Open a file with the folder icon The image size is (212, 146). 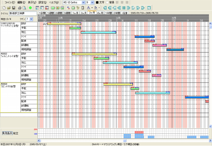pyautogui.click(x=8, y=7)
